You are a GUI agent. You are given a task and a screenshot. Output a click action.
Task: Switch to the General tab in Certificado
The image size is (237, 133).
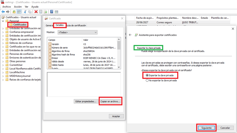pyautogui.click(x=49, y=25)
